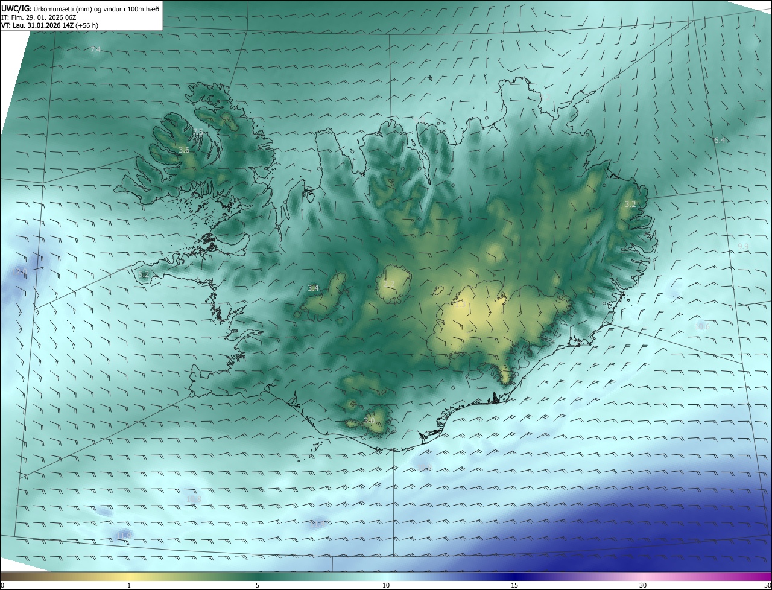The height and width of the screenshot is (590, 772).
Task: Click the 10.8 value label
Action: (x=194, y=499)
